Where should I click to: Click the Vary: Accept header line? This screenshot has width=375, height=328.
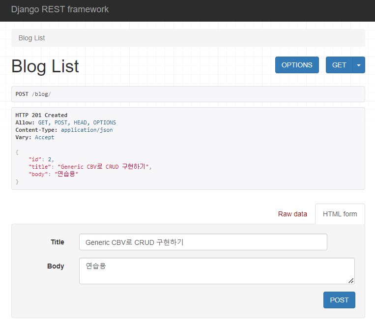[x=35, y=137]
